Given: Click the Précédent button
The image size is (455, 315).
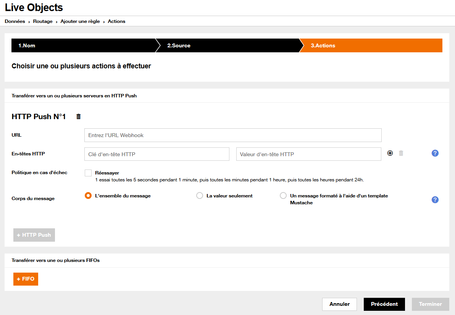Looking at the screenshot, I should 384,304.
